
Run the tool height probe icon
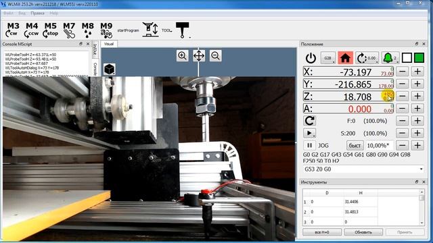click(150, 30)
